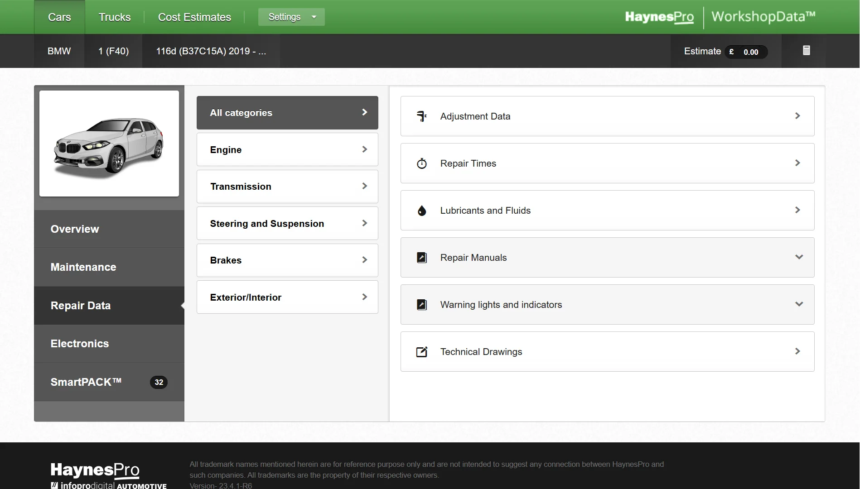Select the Brakes category

pyautogui.click(x=287, y=260)
